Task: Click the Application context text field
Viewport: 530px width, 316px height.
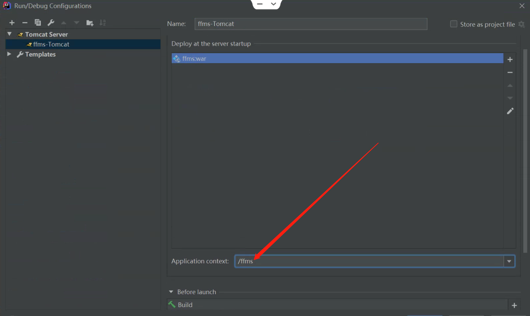Action: tap(369, 261)
